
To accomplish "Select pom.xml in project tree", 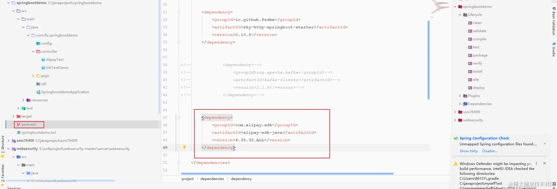I will [29, 124].
